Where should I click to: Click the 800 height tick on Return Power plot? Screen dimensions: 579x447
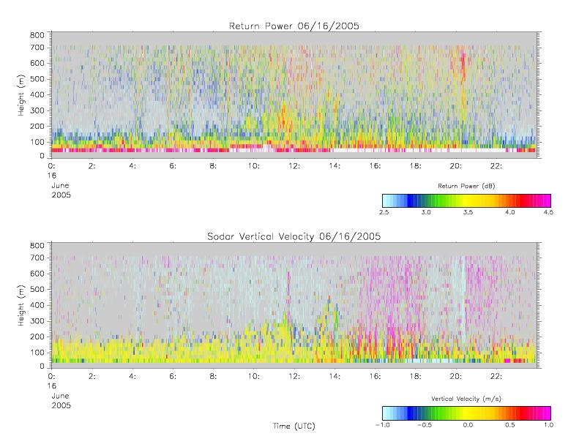click(37, 35)
